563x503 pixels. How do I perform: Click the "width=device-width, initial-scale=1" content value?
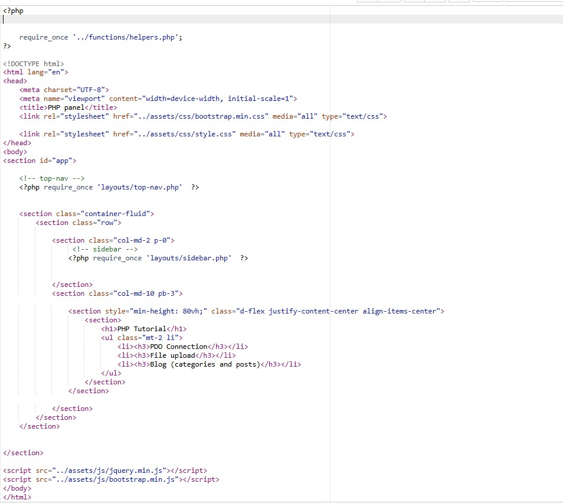click(218, 99)
